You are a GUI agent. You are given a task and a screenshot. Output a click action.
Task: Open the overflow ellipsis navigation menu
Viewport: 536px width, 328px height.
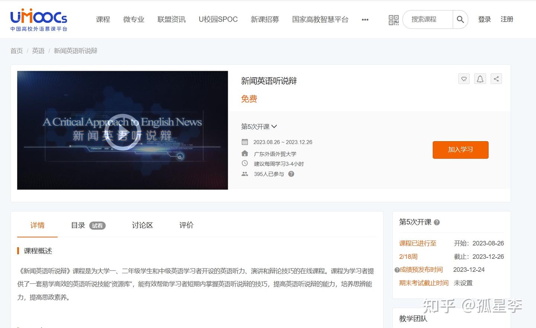365,19
